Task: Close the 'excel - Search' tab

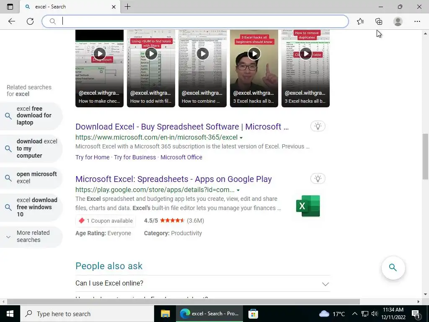Action: 114,7
